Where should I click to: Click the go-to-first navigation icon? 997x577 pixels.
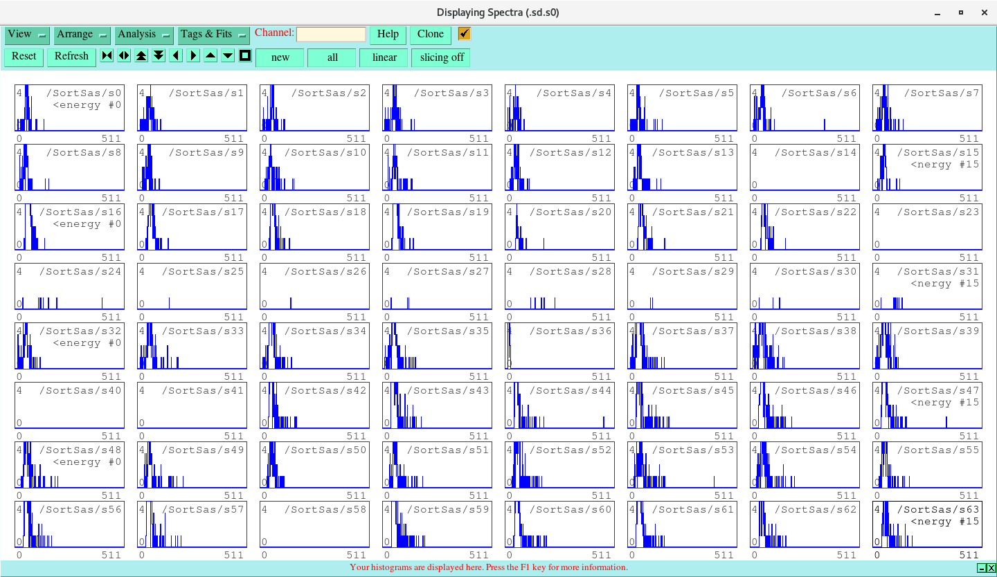pyautogui.click(x=107, y=56)
